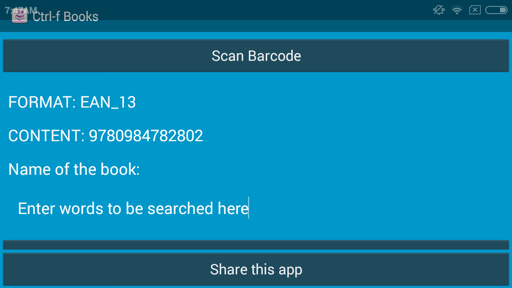This screenshot has height=288, width=512.
Task: Tap the word 'Share' on the bottom button
Action: (x=228, y=269)
